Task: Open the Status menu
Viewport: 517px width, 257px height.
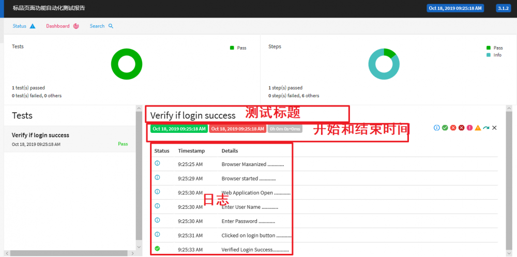Action: (24, 26)
